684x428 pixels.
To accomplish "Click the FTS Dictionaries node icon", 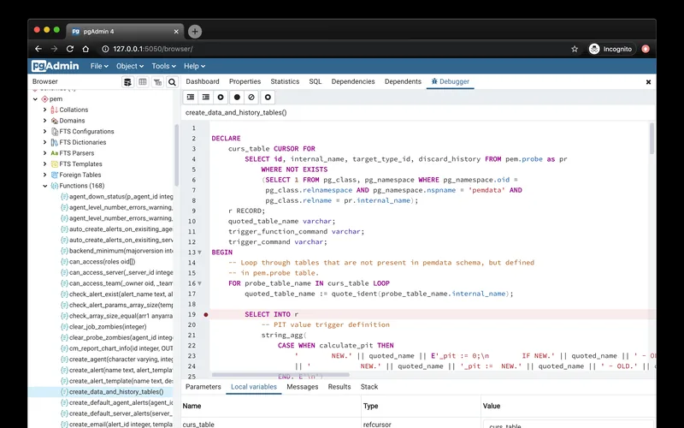I will [x=55, y=142].
